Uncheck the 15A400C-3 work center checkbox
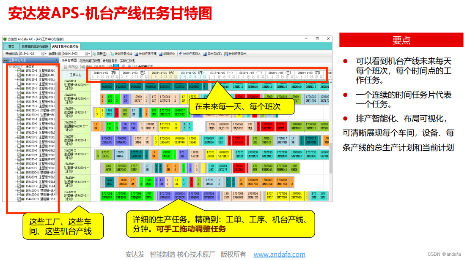The width and height of the screenshot is (467, 260). (x=19, y=199)
